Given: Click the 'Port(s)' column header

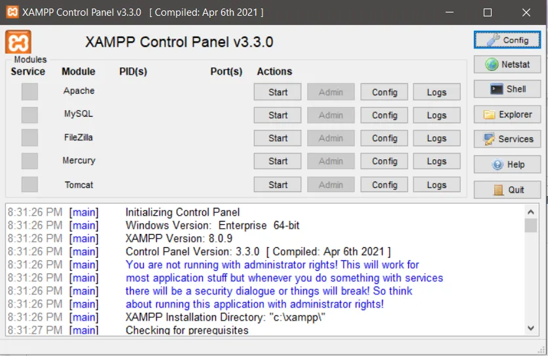Looking at the screenshot, I should pos(226,71).
